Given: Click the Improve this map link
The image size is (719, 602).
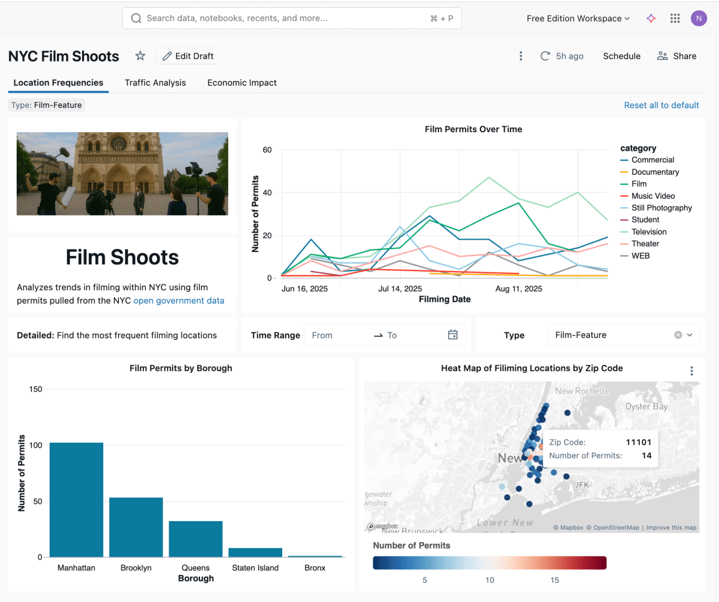Looking at the screenshot, I should coord(671,528).
